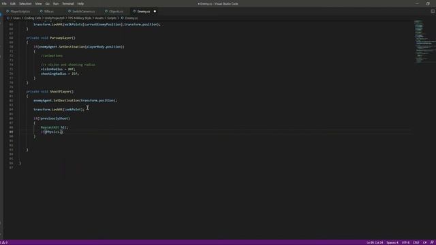Click the Spaces: 4 indentation status item
This screenshot has height=245, width=436.
point(392,242)
